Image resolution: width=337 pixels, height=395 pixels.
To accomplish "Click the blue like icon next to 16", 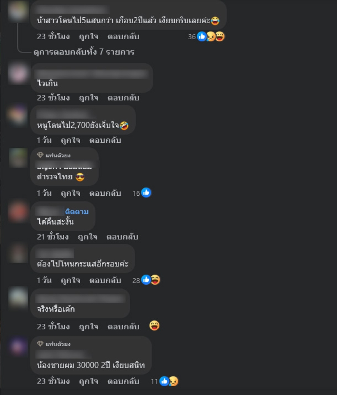I will (146, 193).
